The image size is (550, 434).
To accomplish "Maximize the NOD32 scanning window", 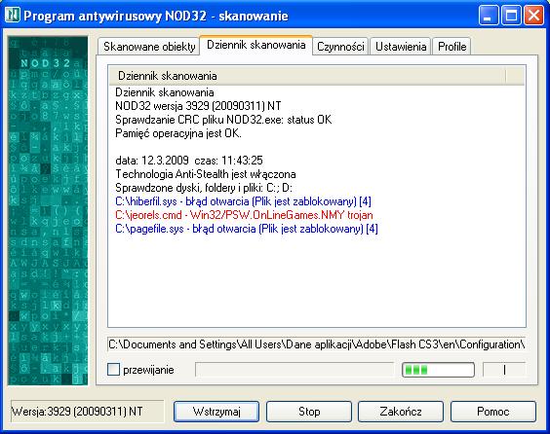I will (x=511, y=16).
